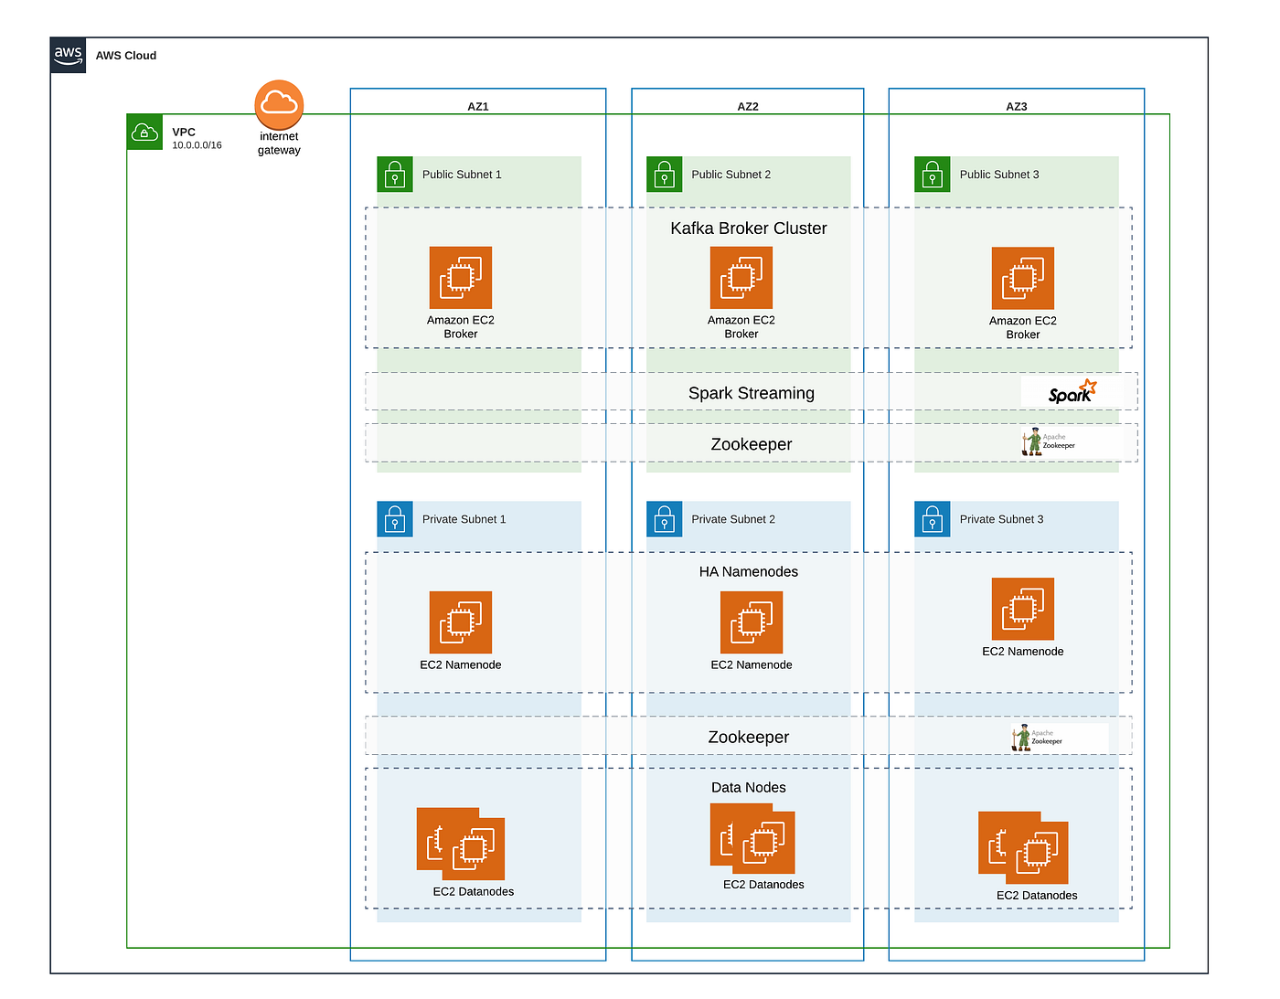This screenshot has height=999, width=1280.
Task: Click the internet gateway cloud icon
Action: tap(278, 103)
